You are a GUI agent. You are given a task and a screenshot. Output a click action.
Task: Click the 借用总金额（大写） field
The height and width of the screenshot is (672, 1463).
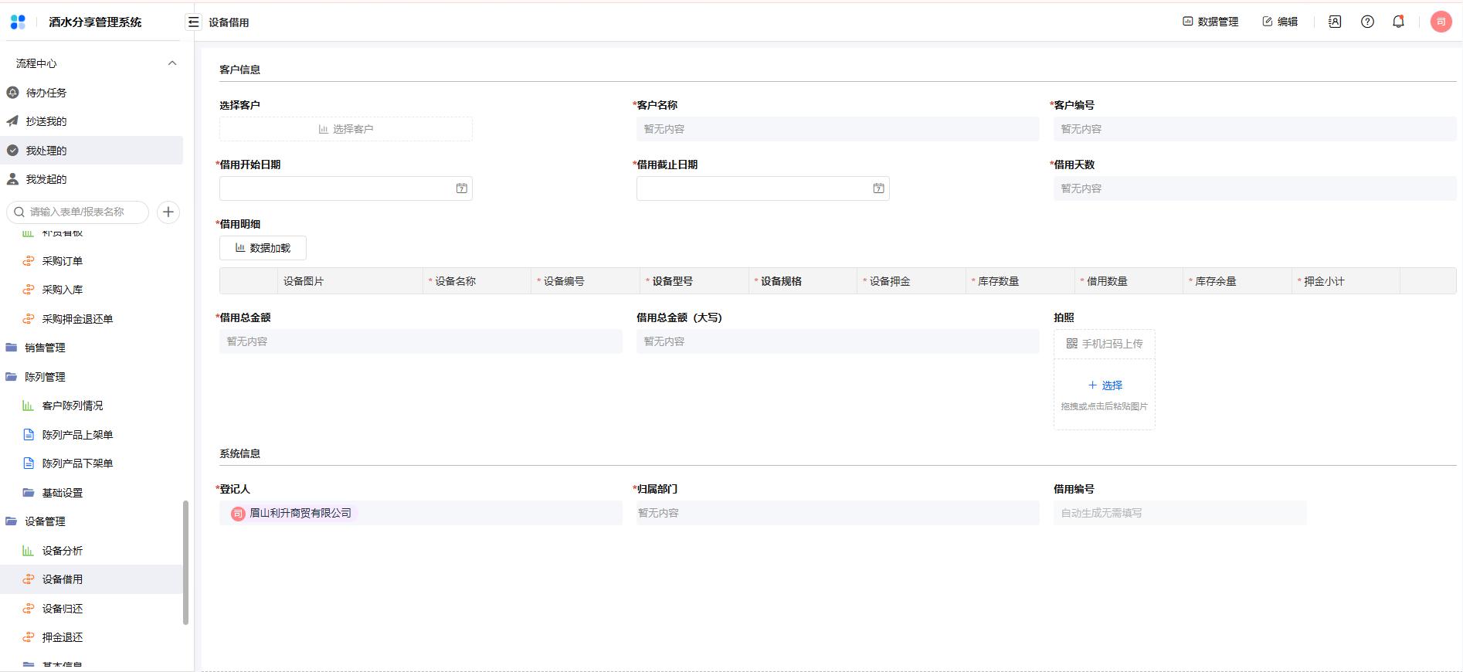pyautogui.click(x=837, y=341)
